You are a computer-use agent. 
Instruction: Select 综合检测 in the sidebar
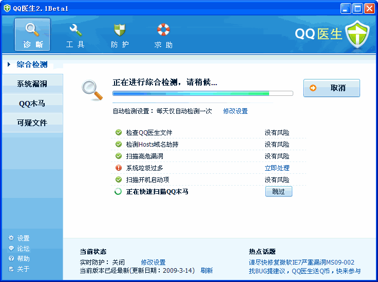32,64
